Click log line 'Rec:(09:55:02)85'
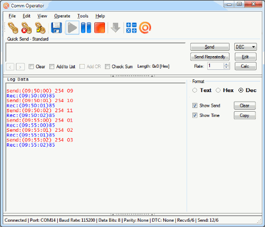Viewport: 265px width, 227px height. 31,145
